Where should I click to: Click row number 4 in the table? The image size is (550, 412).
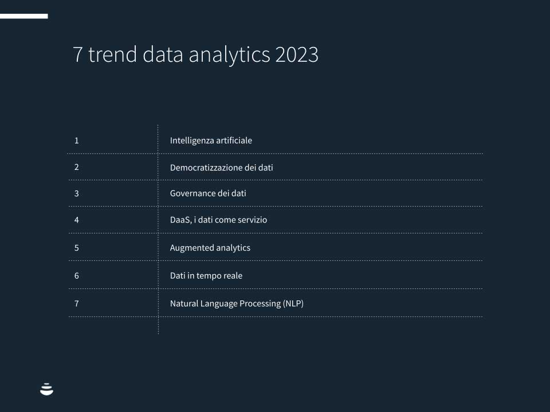(x=76, y=220)
